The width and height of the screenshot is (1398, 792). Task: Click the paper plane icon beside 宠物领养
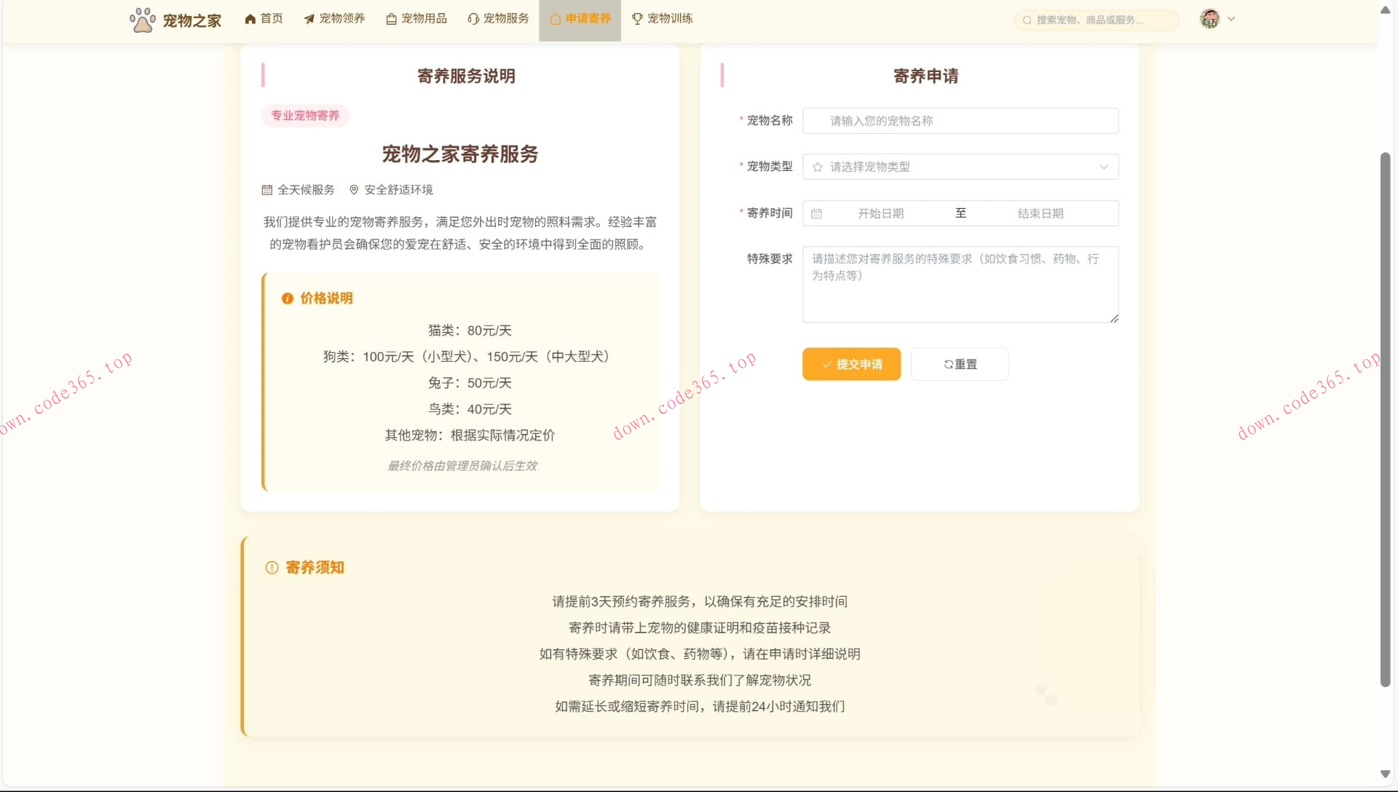click(308, 18)
